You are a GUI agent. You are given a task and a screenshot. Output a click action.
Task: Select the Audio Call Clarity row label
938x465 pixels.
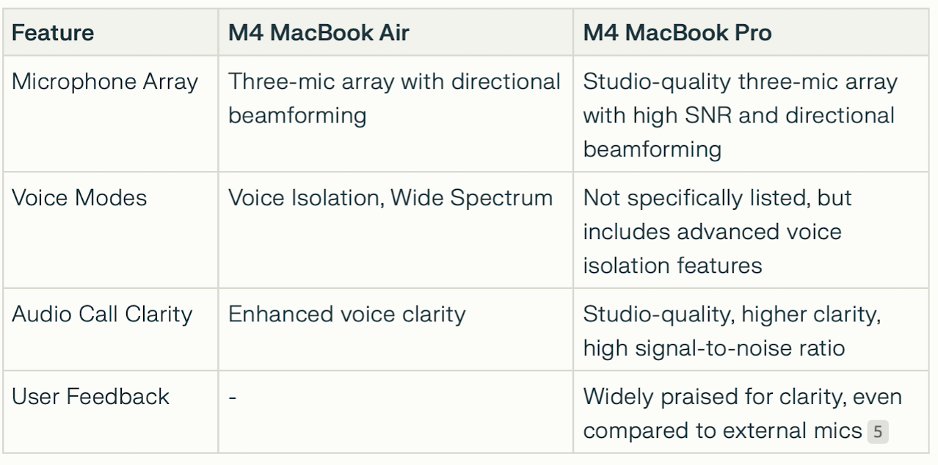102,314
